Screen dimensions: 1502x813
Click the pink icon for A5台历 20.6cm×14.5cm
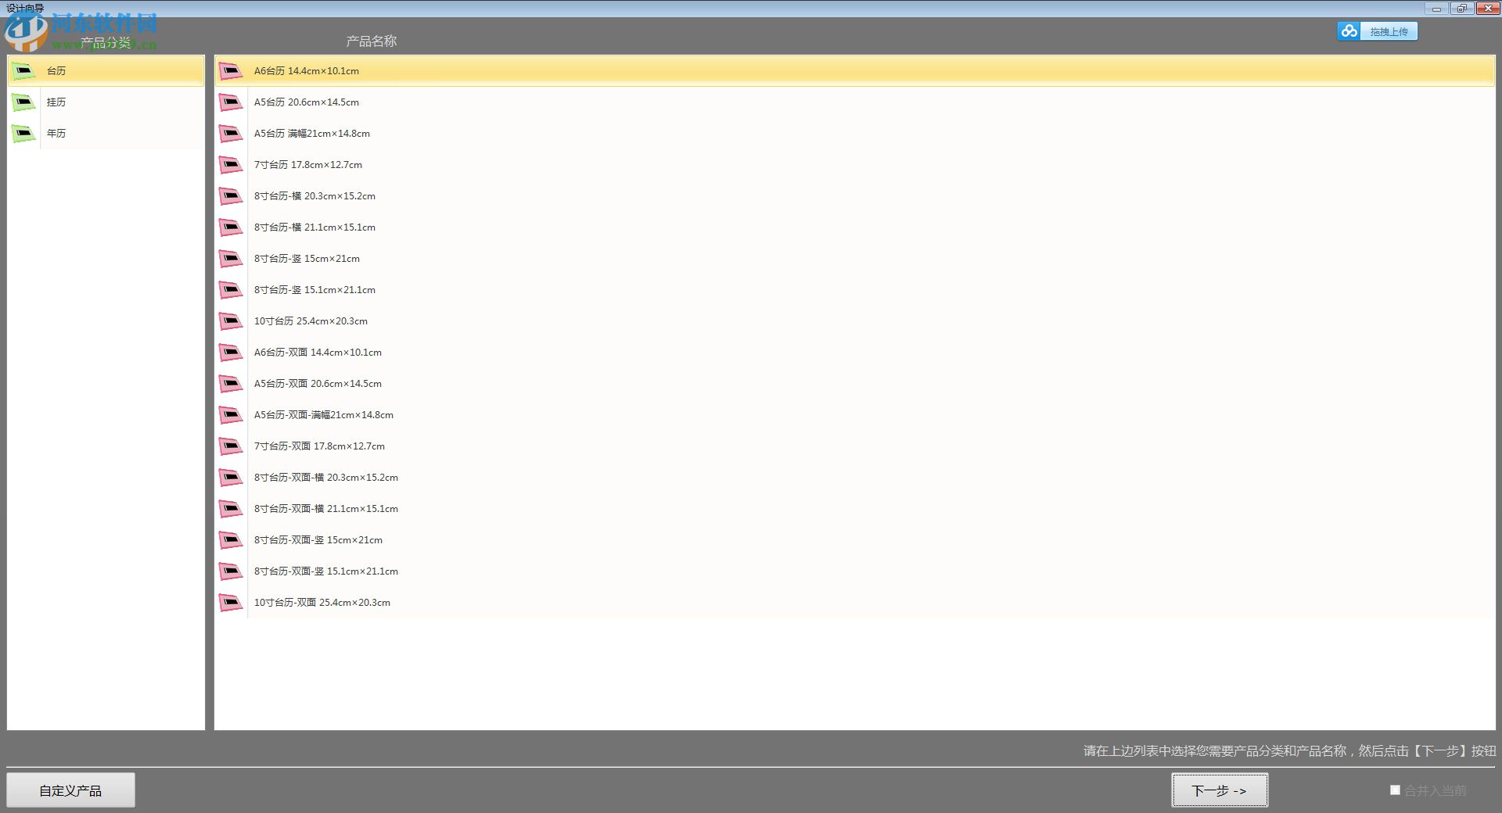coord(231,102)
